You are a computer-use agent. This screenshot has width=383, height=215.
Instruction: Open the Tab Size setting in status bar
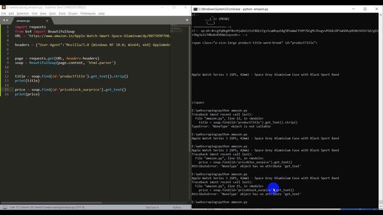(152, 207)
